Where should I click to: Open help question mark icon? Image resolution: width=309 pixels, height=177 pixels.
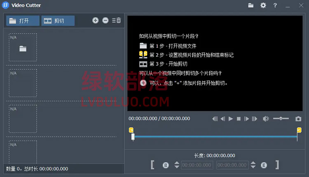(x=275, y=5)
